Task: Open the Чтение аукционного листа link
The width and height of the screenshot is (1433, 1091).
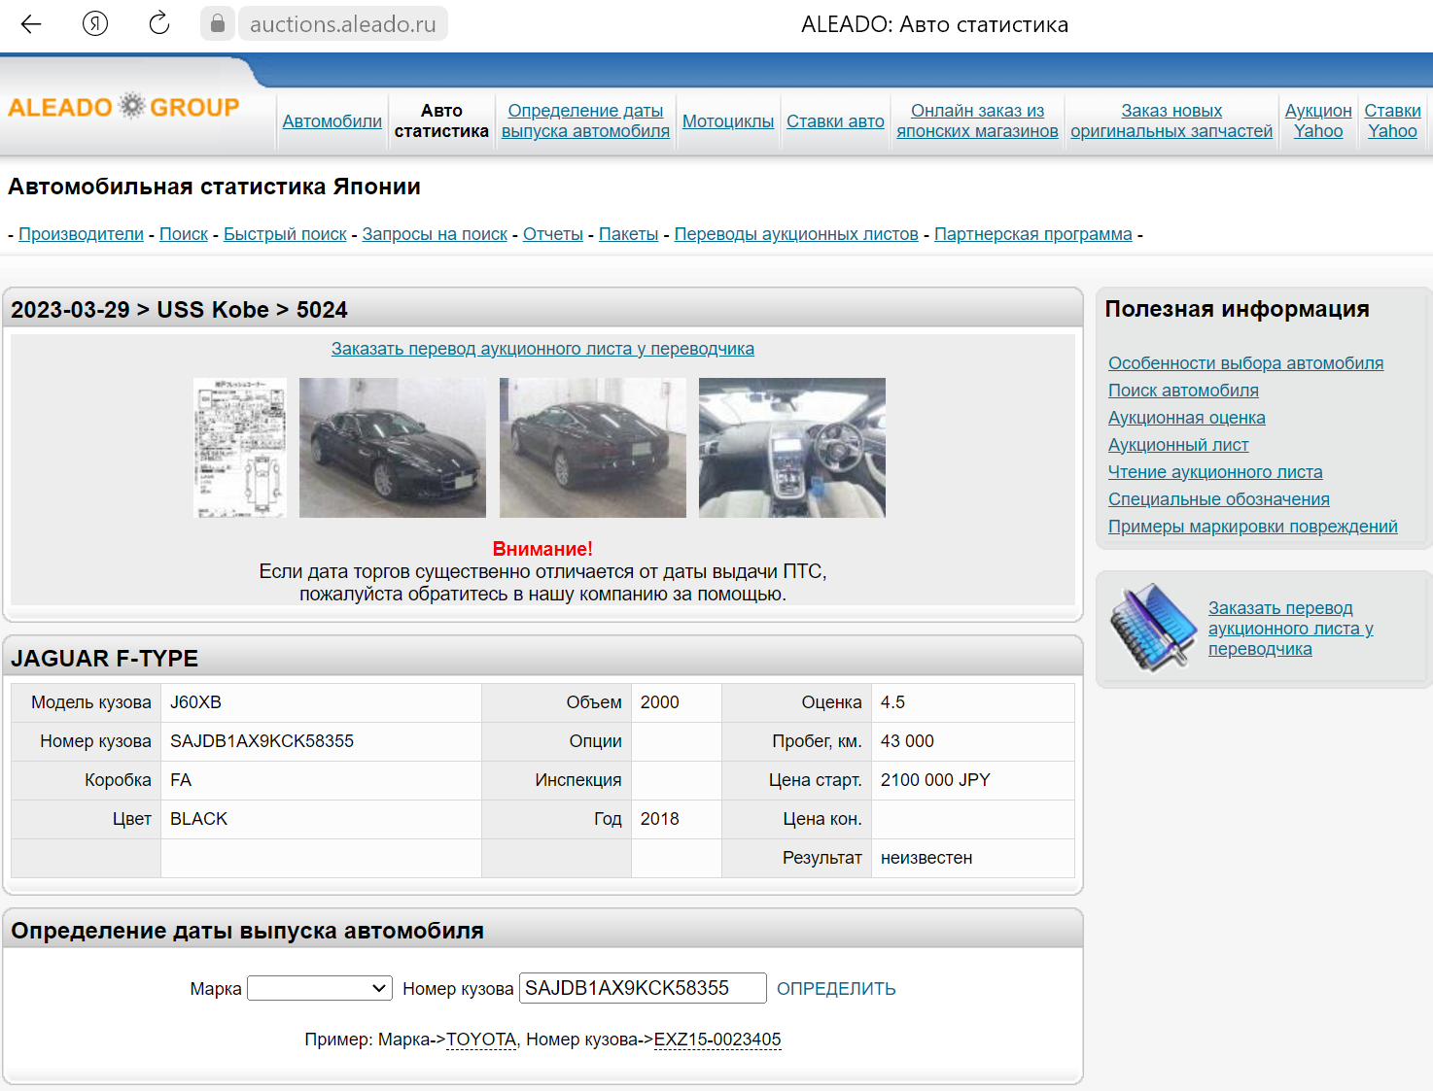Action: tap(1215, 471)
